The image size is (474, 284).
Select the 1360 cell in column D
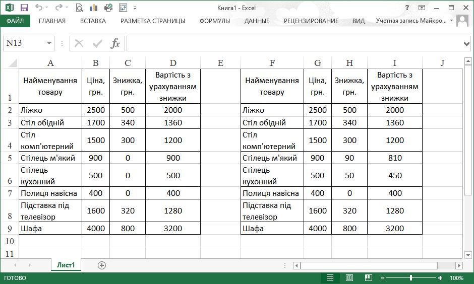[173, 122]
